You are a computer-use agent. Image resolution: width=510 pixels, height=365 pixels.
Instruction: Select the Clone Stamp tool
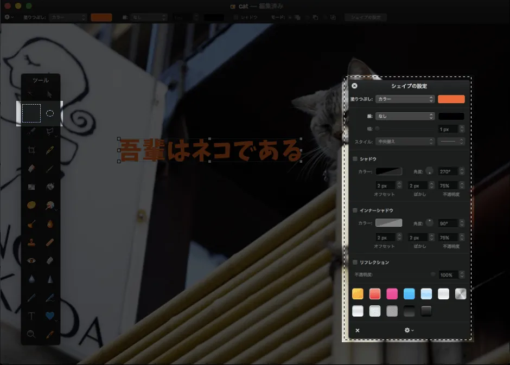pos(31,242)
